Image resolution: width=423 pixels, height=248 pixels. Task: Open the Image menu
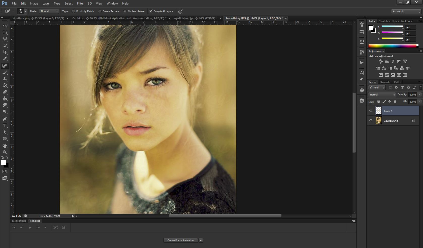point(34,4)
